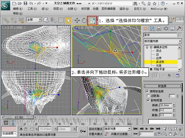
Task: Click the time slider 0 / 100
Action: 19,117
